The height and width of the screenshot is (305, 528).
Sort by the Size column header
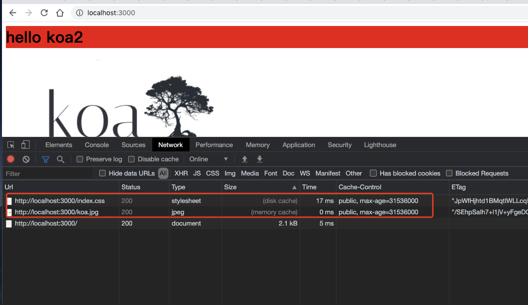pos(261,187)
